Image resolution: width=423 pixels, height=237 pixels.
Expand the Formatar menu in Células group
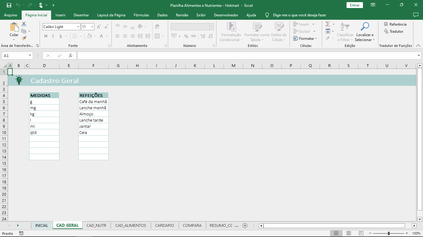coord(306,38)
